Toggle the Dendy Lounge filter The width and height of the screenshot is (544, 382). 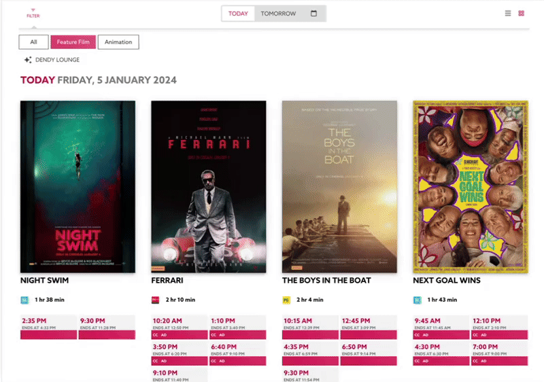coord(52,60)
